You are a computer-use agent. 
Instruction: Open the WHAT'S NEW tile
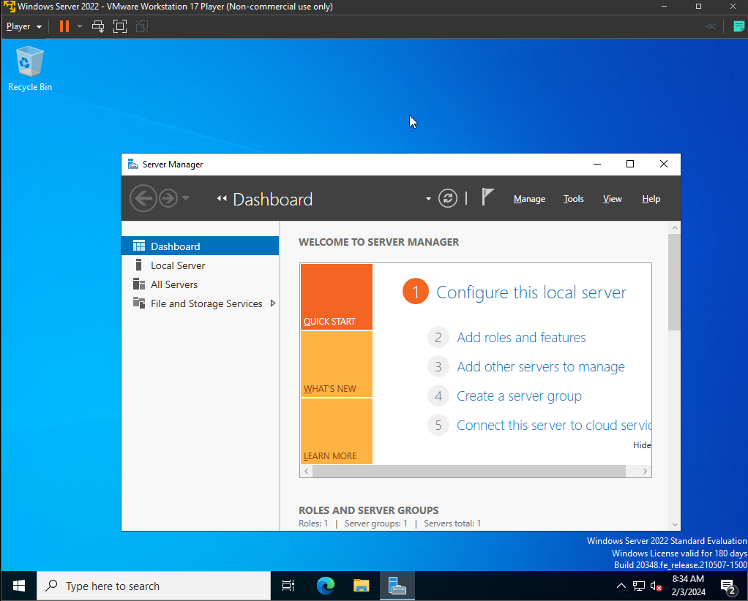click(337, 364)
